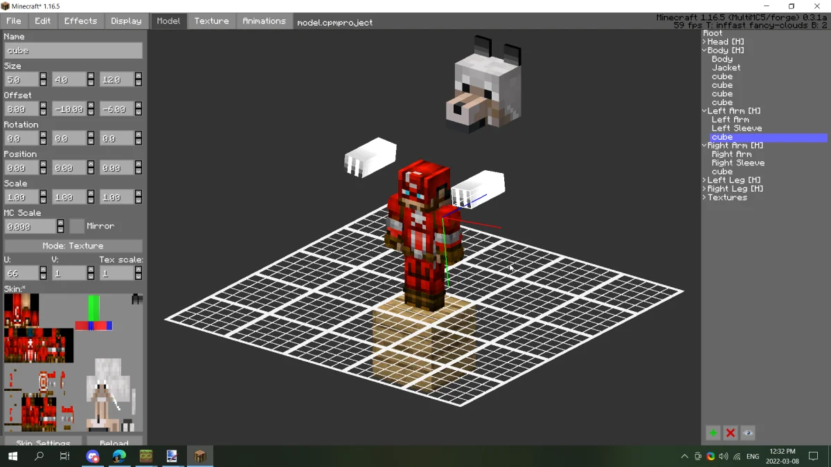The height and width of the screenshot is (467, 831).
Task: Open the File menu
Action: [x=14, y=21]
